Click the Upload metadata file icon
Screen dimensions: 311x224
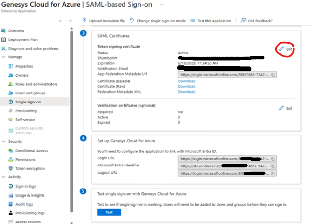[85, 21]
